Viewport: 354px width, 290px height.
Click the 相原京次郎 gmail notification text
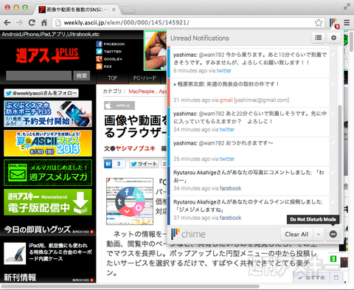226,84
